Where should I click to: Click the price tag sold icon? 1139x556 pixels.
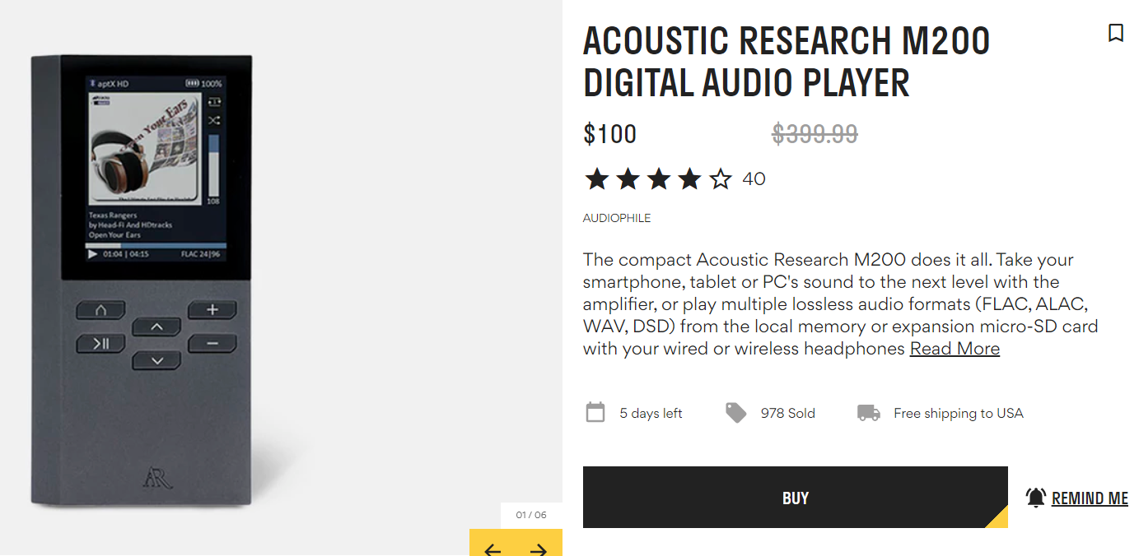point(735,413)
